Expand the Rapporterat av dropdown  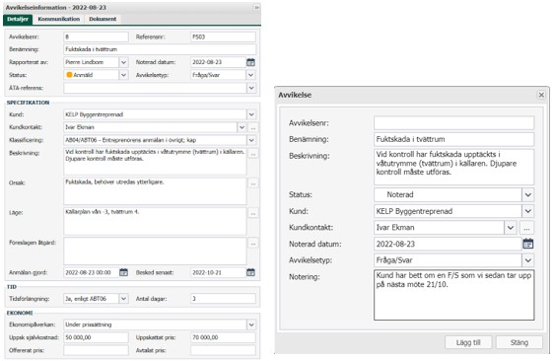pos(123,62)
